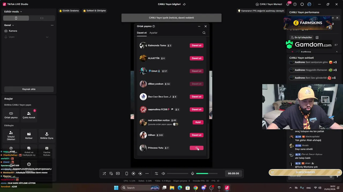The image size is (343, 192).
Task: Click the Princess Yutu loading invite button
Action: pyautogui.click(x=196, y=148)
